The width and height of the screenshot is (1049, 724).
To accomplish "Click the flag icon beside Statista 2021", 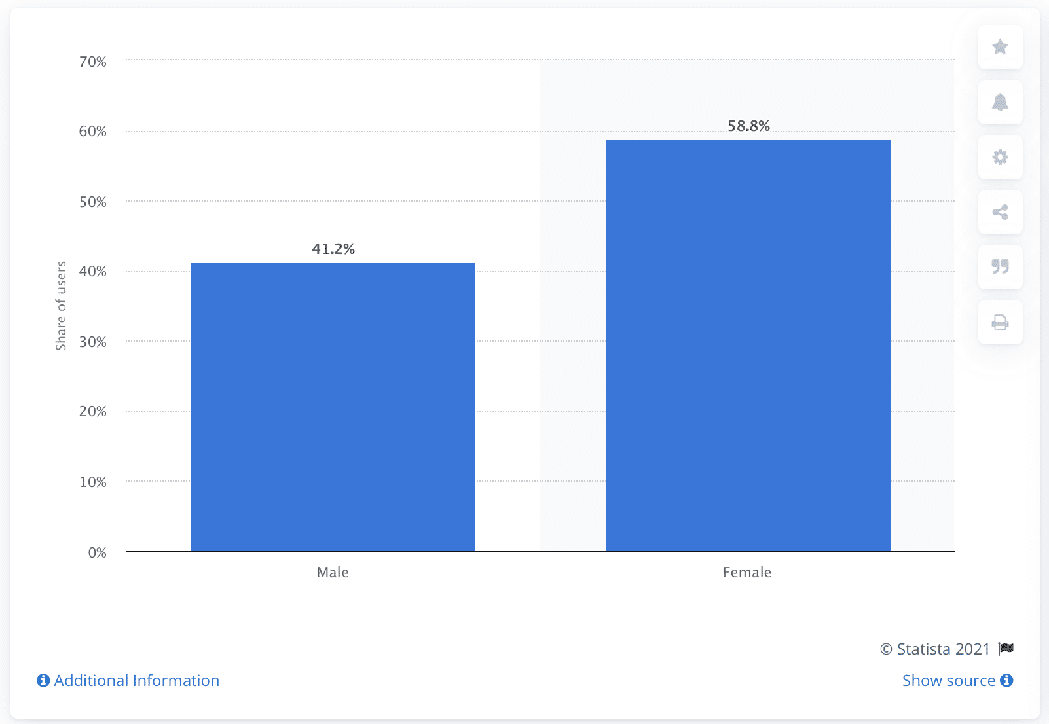I will tap(1006, 649).
